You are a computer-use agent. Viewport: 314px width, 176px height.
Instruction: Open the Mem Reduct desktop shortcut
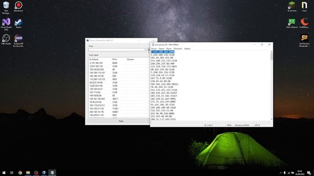(292, 23)
